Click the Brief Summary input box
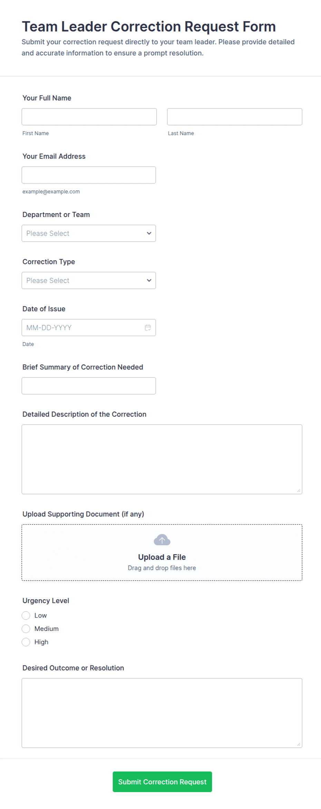The image size is (321, 809). coord(89,386)
